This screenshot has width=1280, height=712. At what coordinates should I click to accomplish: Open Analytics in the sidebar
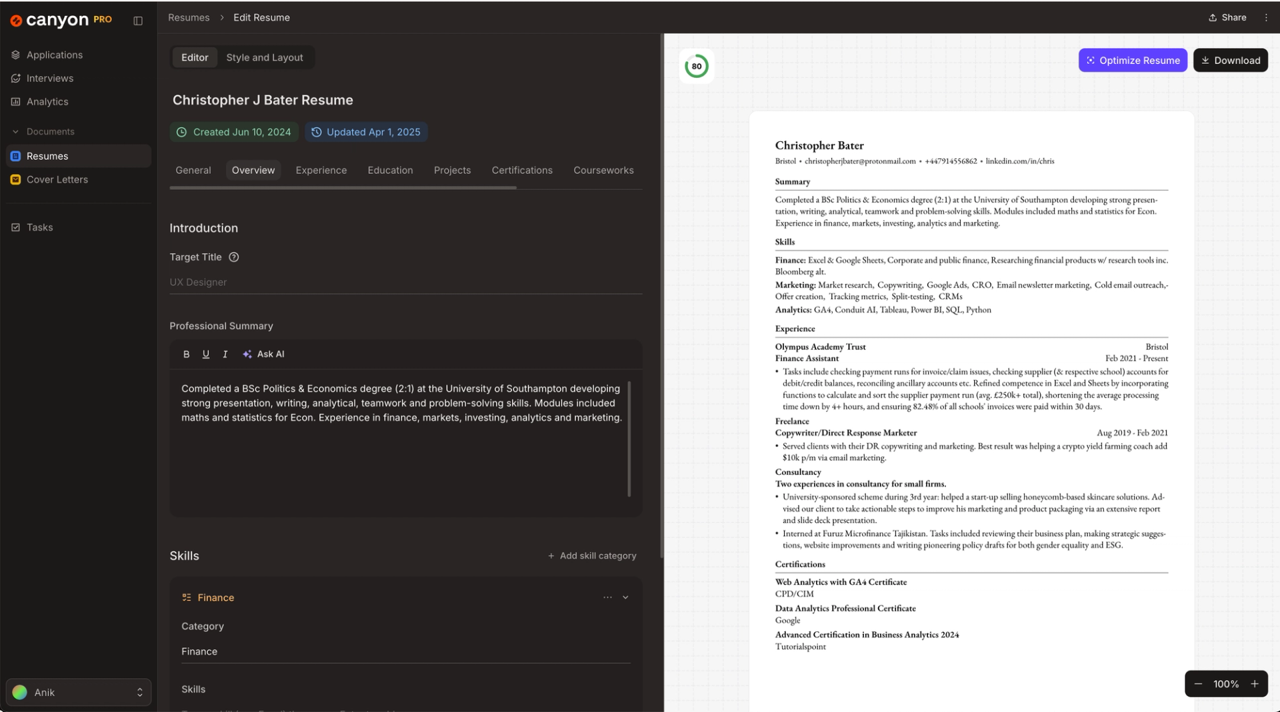pyautogui.click(x=47, y=101)
